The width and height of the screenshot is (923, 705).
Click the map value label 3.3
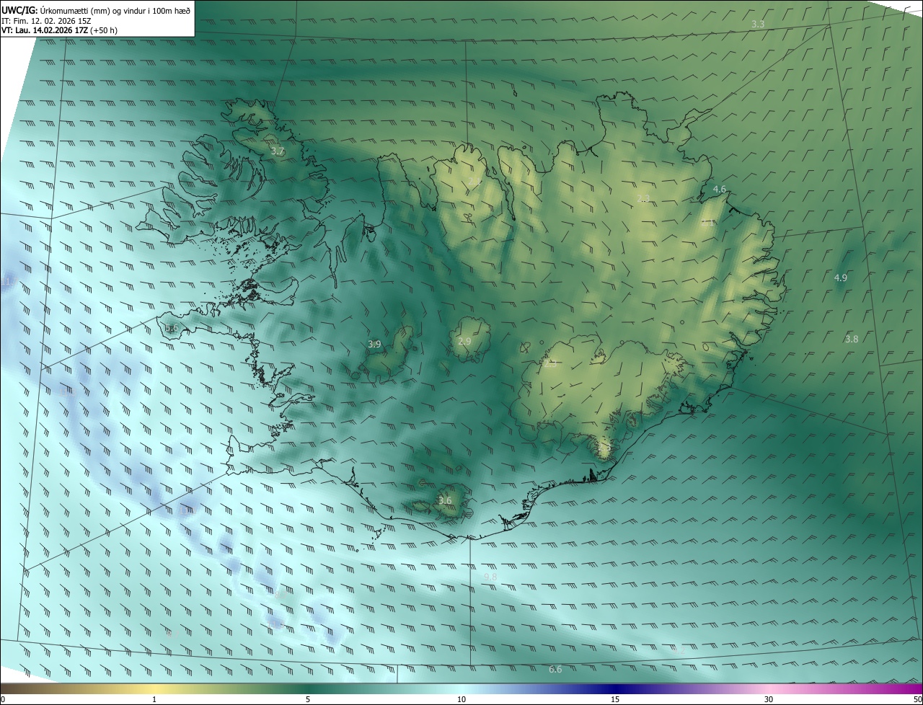click(x=758, y=25)
